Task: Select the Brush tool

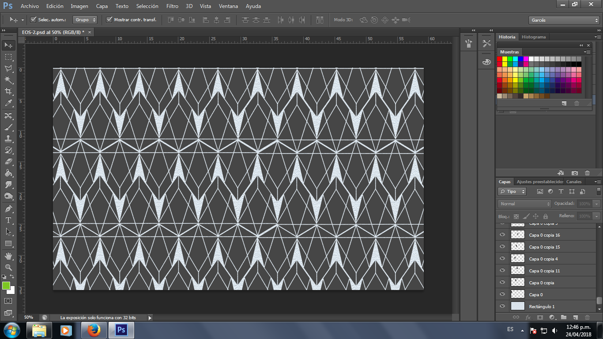Action: (8, 127)
